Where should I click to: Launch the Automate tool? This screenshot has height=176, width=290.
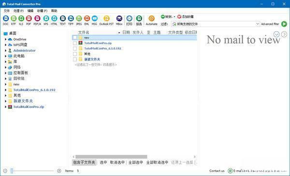coord(151,18)
